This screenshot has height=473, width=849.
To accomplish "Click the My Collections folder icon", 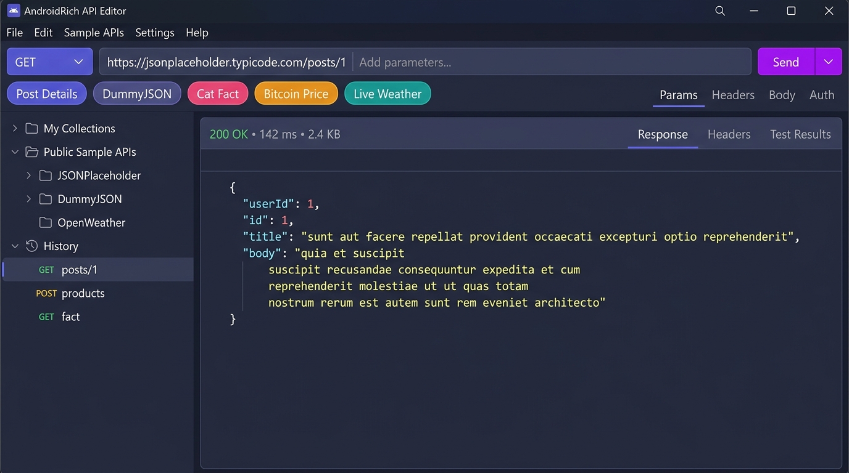I will [x=31, y=128].
